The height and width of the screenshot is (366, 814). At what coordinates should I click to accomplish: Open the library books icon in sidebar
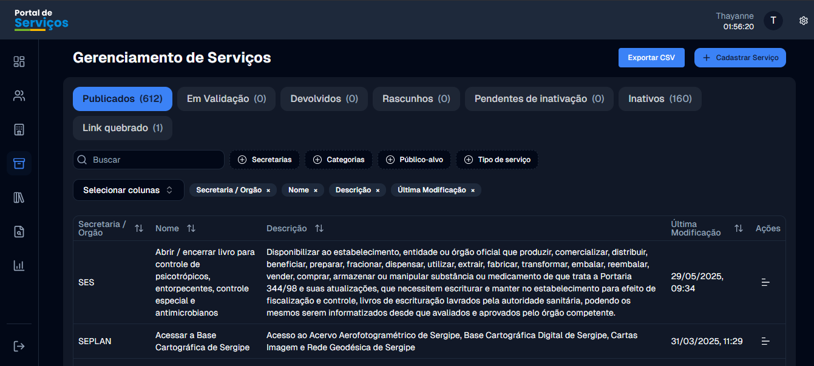[x=19, y=197]
